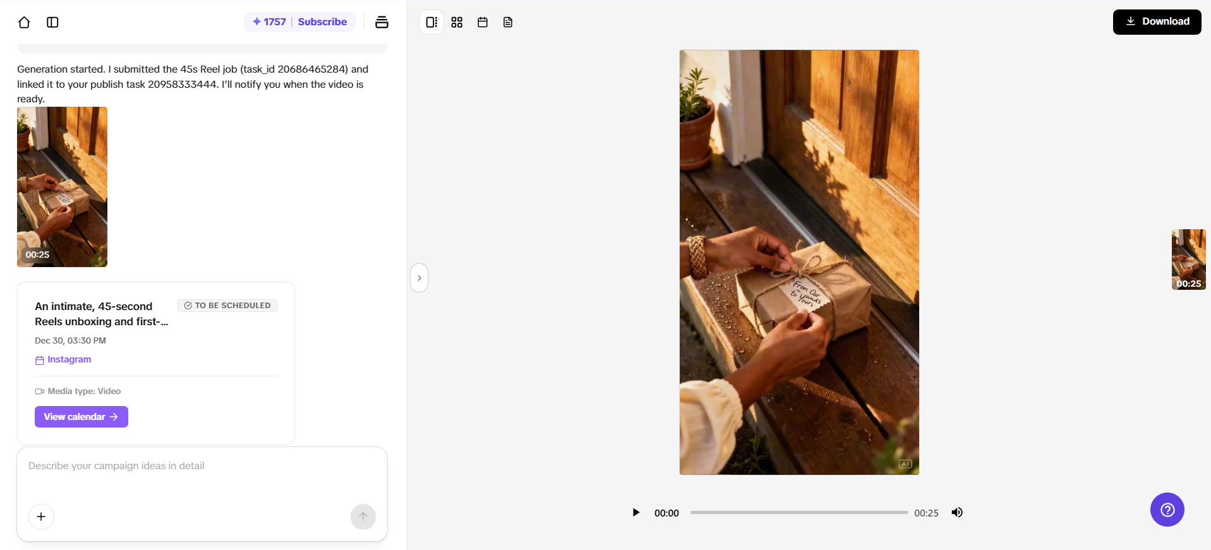The width and height of the screenshot is (1211, 550).
Task: Seek along the video progress bar
Action: [x=799, y=513]
